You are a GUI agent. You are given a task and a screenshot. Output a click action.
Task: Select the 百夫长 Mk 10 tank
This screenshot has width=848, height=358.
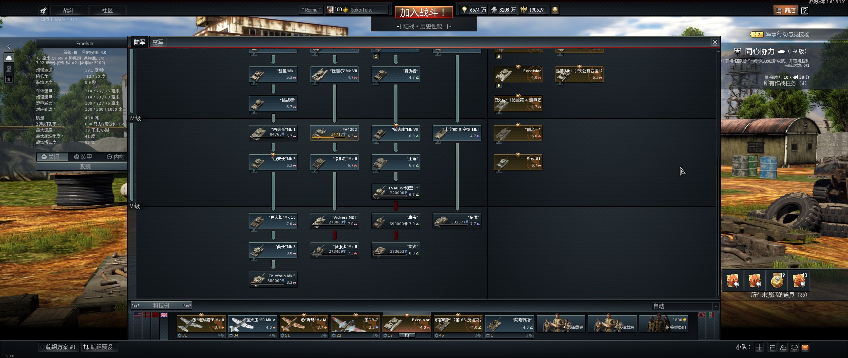coord(273,221)
